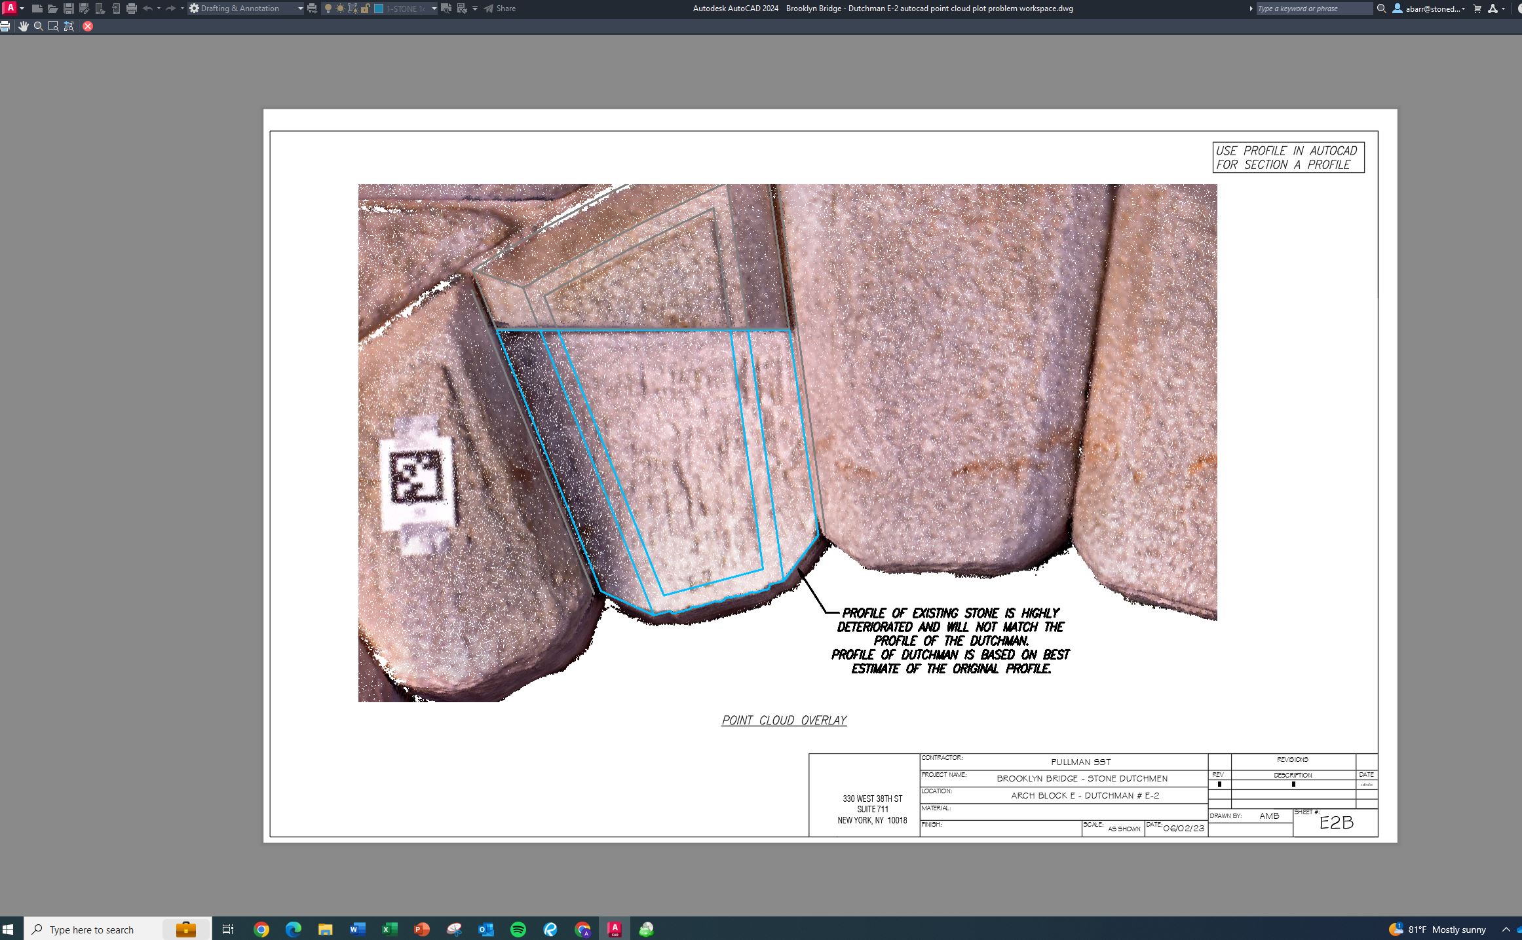This screenshot has height=940, width=1522.
Task: Open Microsoft Edge from the taskbar
Action: tap(294, 929)
